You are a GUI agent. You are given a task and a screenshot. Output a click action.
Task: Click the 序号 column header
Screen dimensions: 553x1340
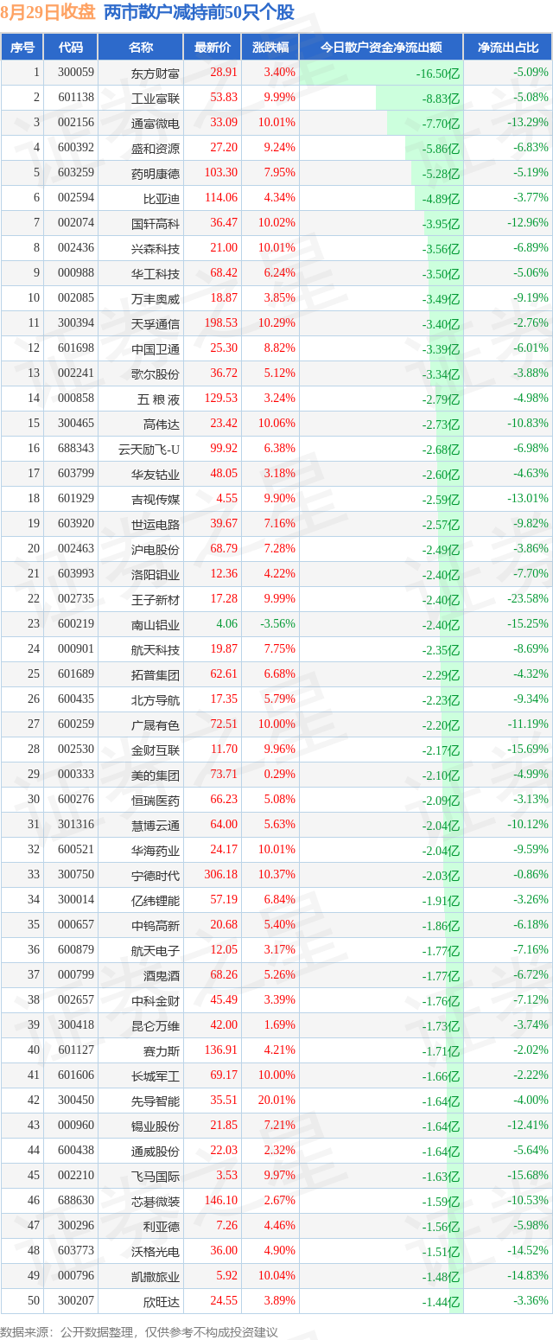tap(22, 48)
